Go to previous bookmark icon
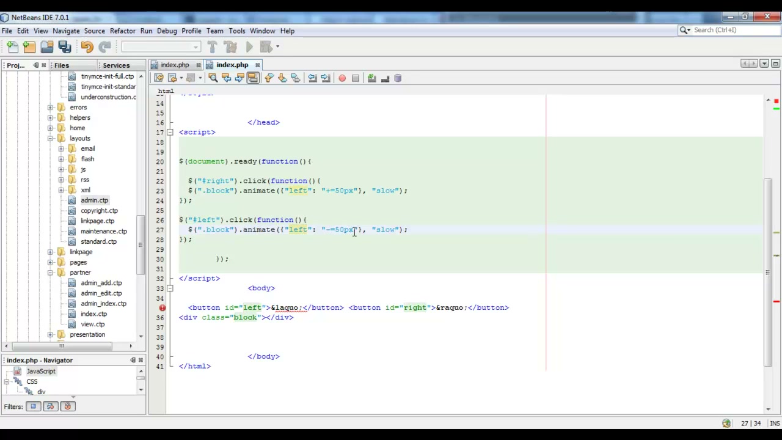 click(269, 78)
